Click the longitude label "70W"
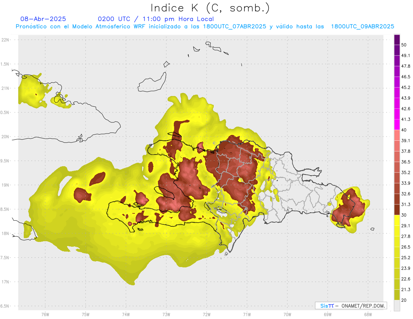 (287, 315)
